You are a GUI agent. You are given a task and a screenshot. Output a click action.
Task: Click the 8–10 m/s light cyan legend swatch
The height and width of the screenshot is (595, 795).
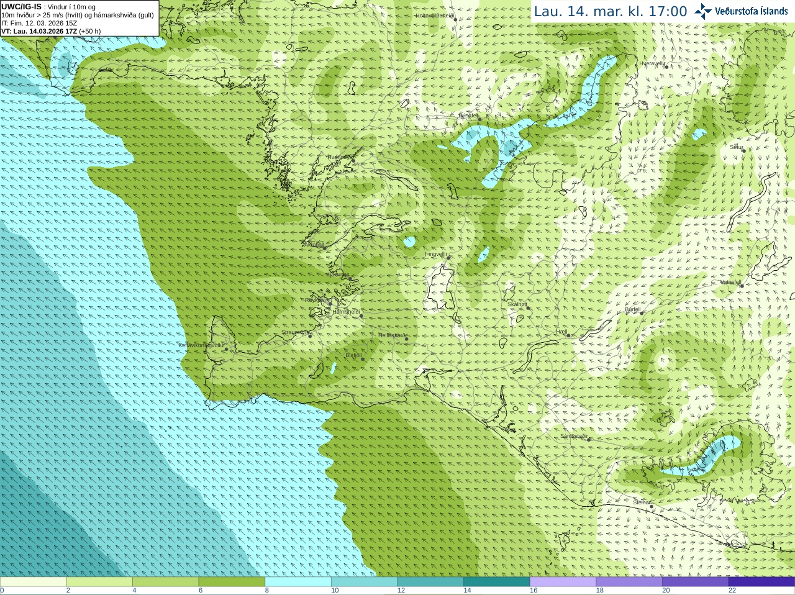[x=298, y=582]
